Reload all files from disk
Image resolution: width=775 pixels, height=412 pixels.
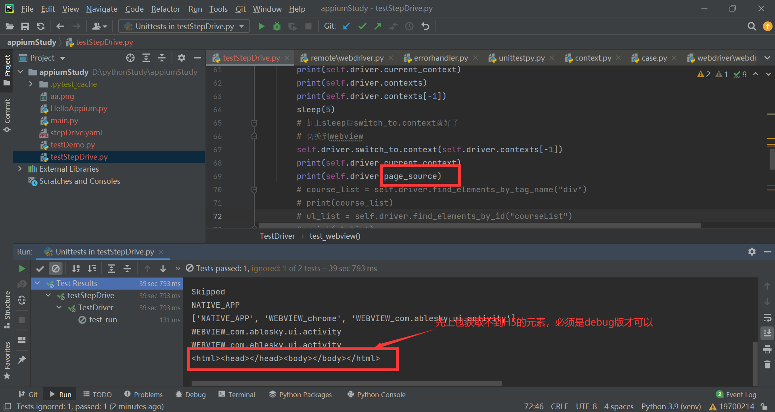pyautogui.click(x=40, y=26)
